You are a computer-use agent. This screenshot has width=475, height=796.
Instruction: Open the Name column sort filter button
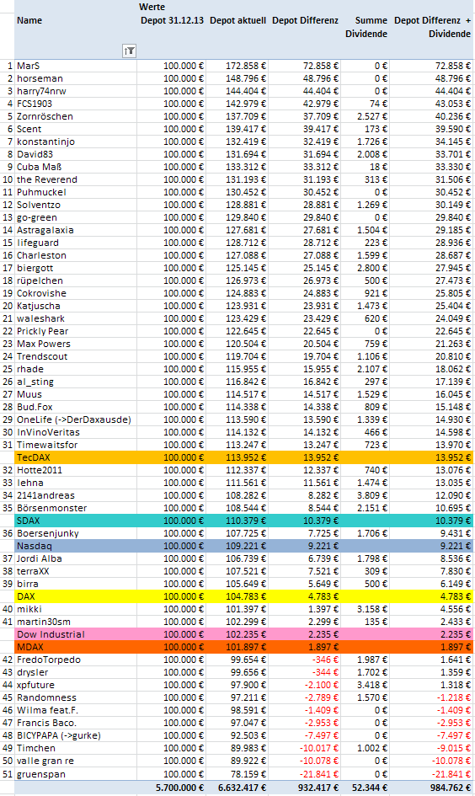(x=130, y=51)
